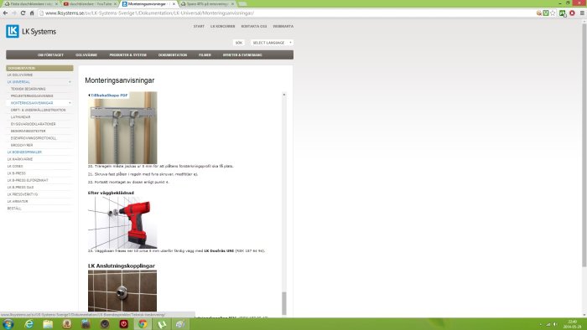Open a new tab with the new-tab button
587x330 pixels.
pyautogui.click(x=242, y=3)
